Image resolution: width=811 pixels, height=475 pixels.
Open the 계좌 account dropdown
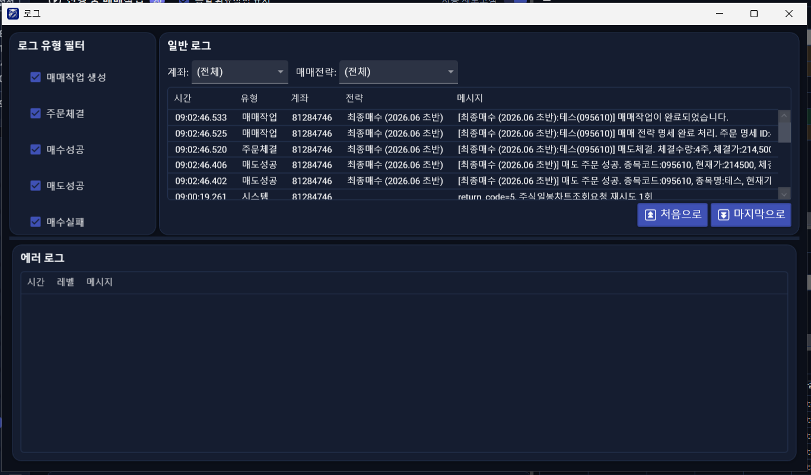(x=240, y=72)
